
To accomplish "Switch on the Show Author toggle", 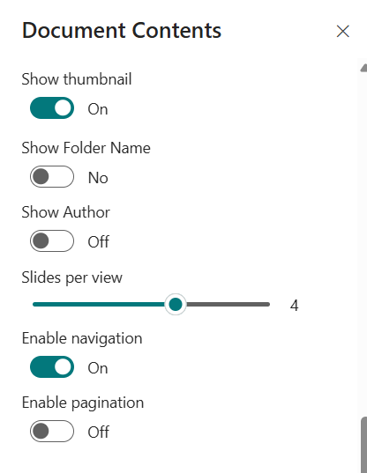I will coord(52,240).
